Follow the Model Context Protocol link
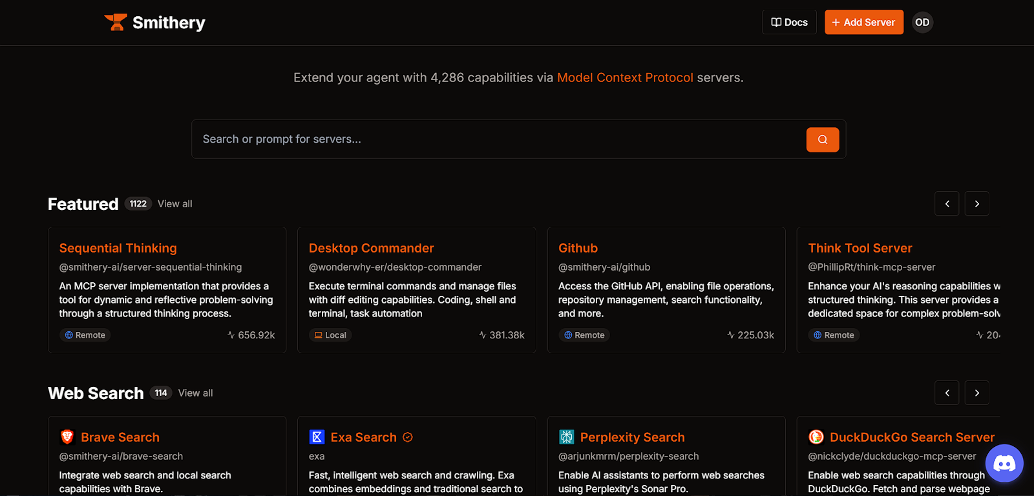 (624, 77)
